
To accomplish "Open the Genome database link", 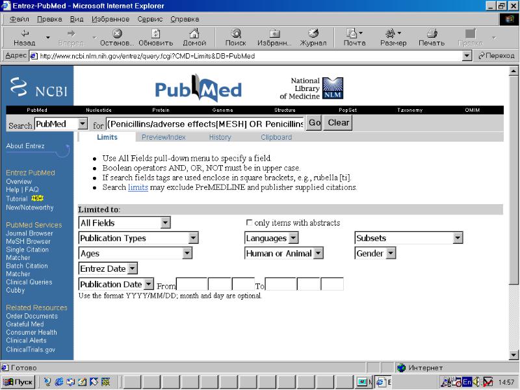I will [222, 110].
